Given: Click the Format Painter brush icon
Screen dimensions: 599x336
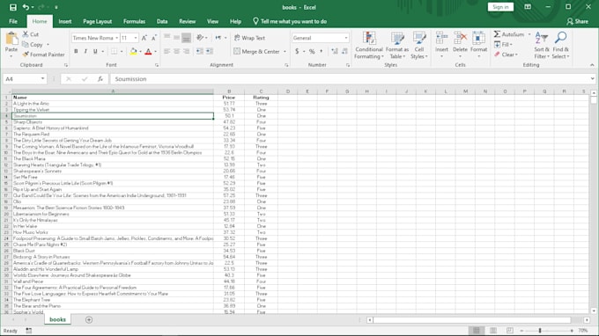Looking at the screenshot, I should pyautogui.click(x=26, y=55).
